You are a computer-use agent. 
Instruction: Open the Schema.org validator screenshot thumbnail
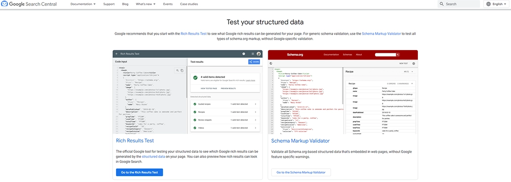(x=343, y=92)
